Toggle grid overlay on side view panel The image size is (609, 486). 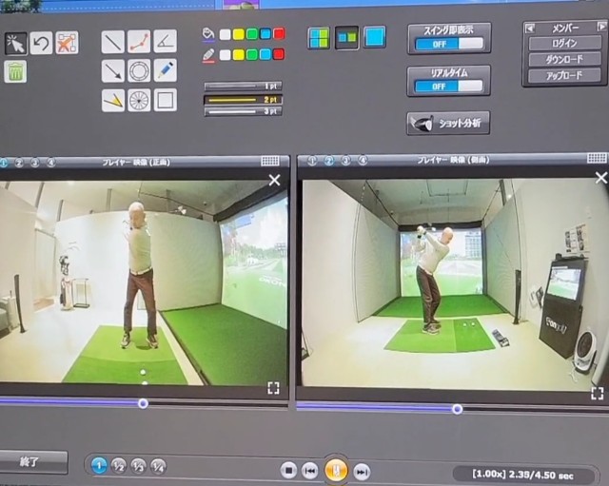pos(597,158)
